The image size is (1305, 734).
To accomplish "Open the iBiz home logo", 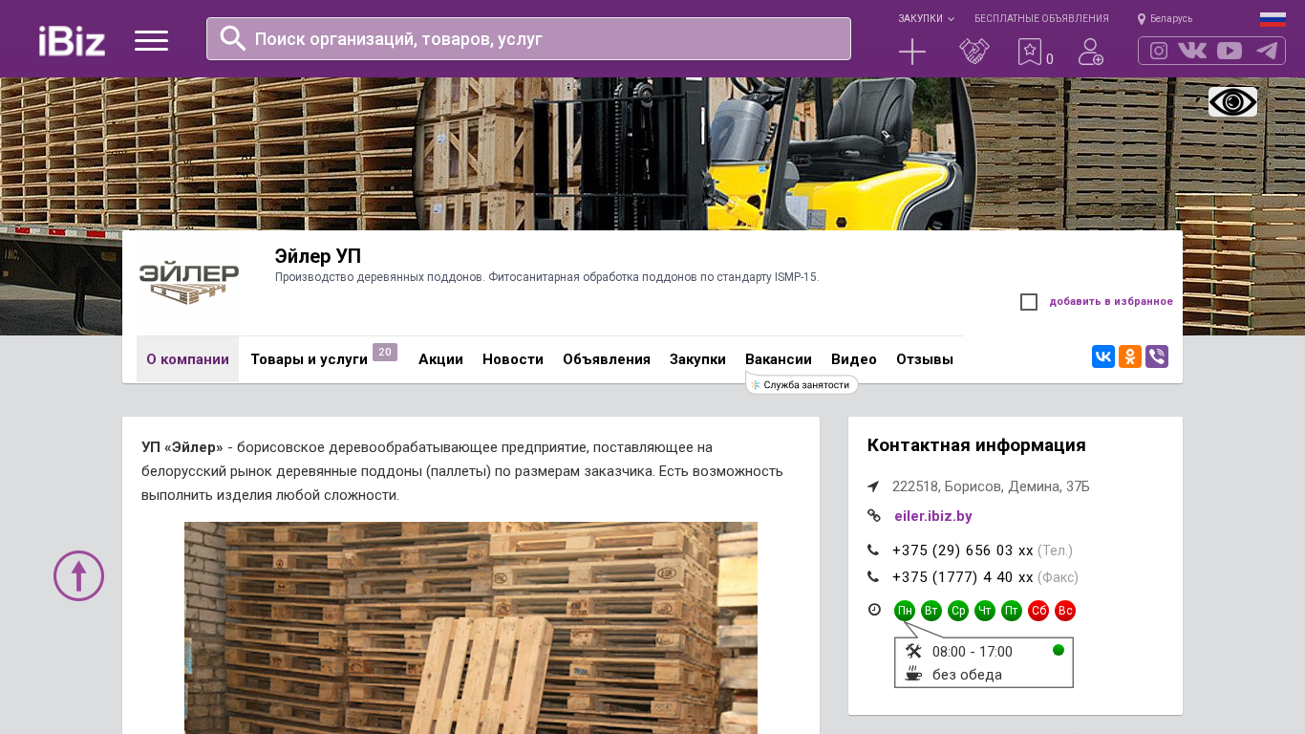I will (72, 41).
